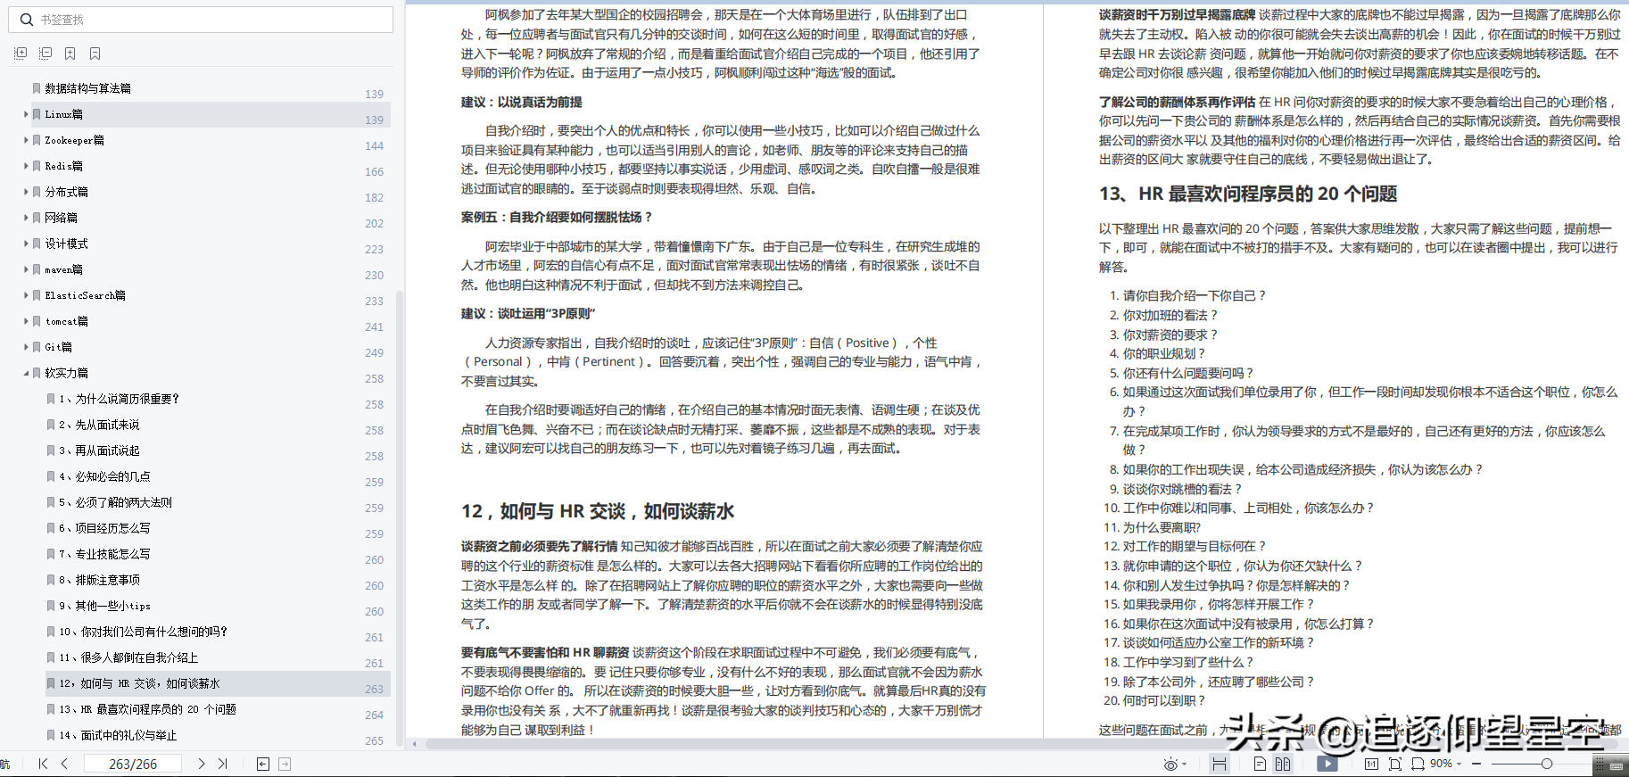Collapse all bookmarks icon
The width and height of the screenshot is (1629, 777).
[45, 54]
